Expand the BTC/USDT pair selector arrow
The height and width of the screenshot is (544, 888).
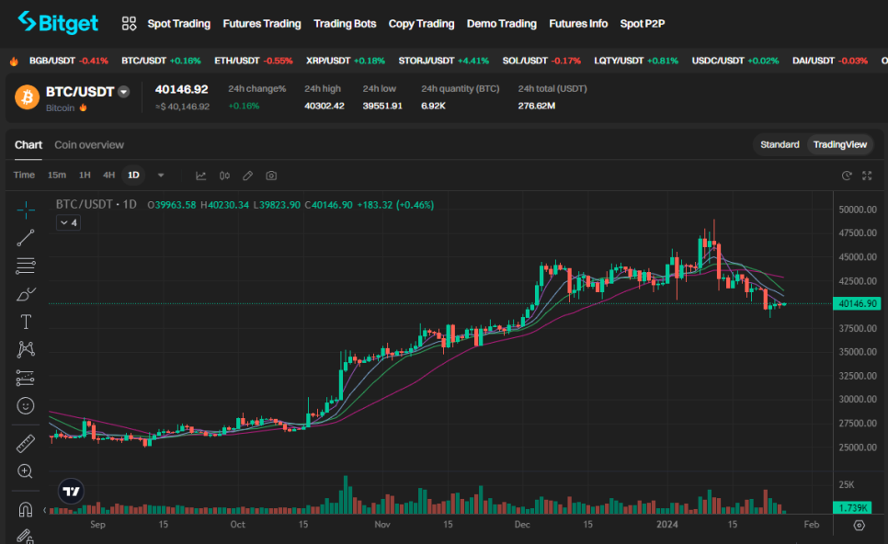pos(123,92)
